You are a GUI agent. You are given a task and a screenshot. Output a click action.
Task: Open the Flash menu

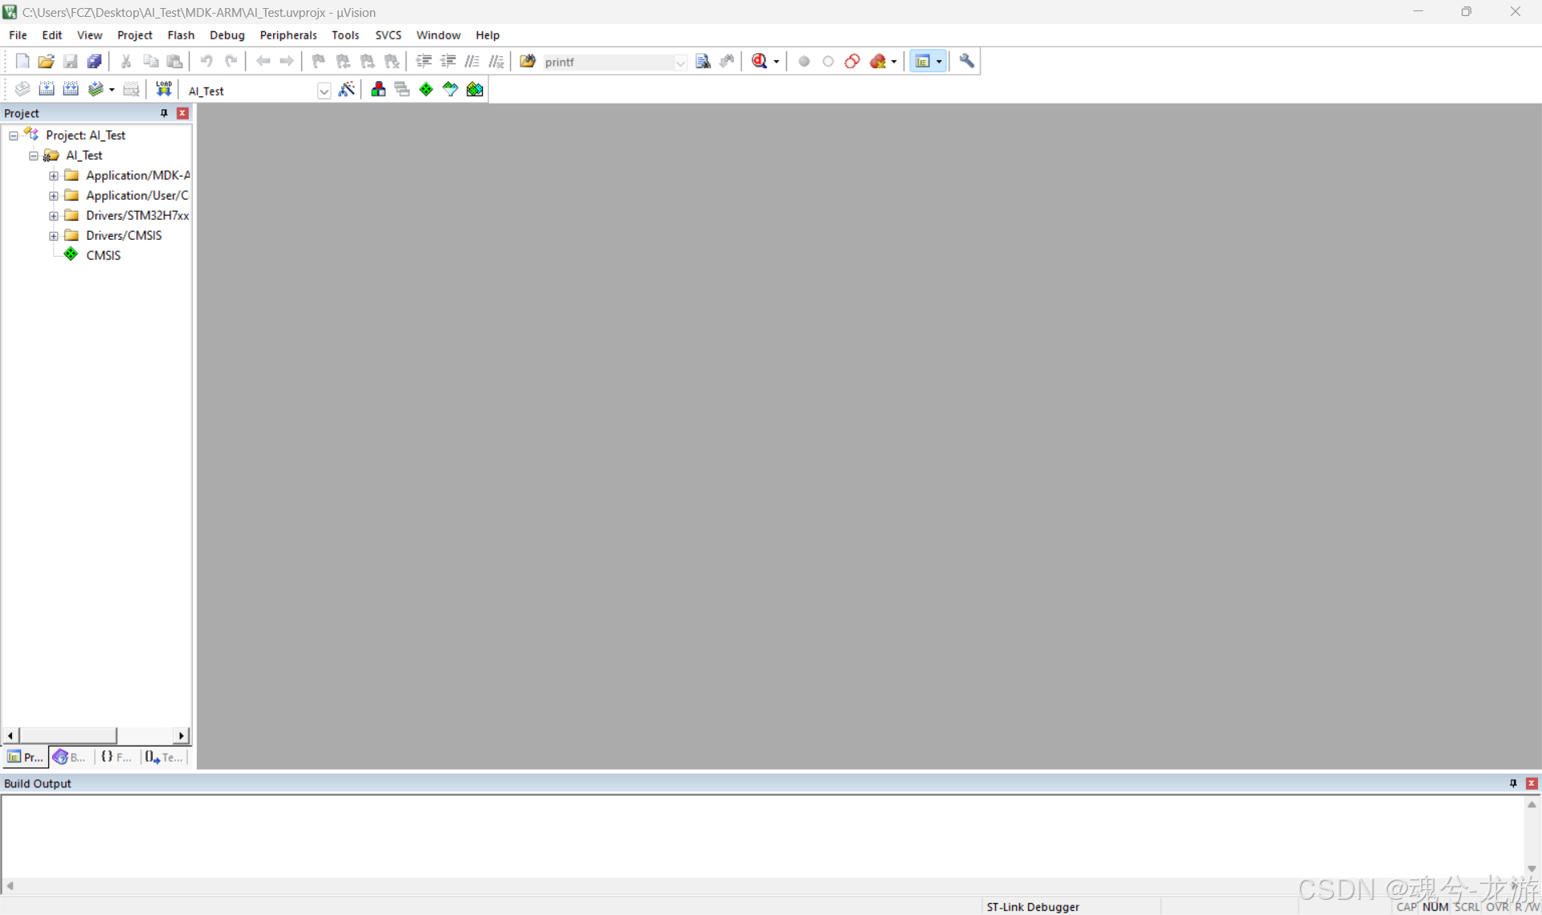pos(181,35)
